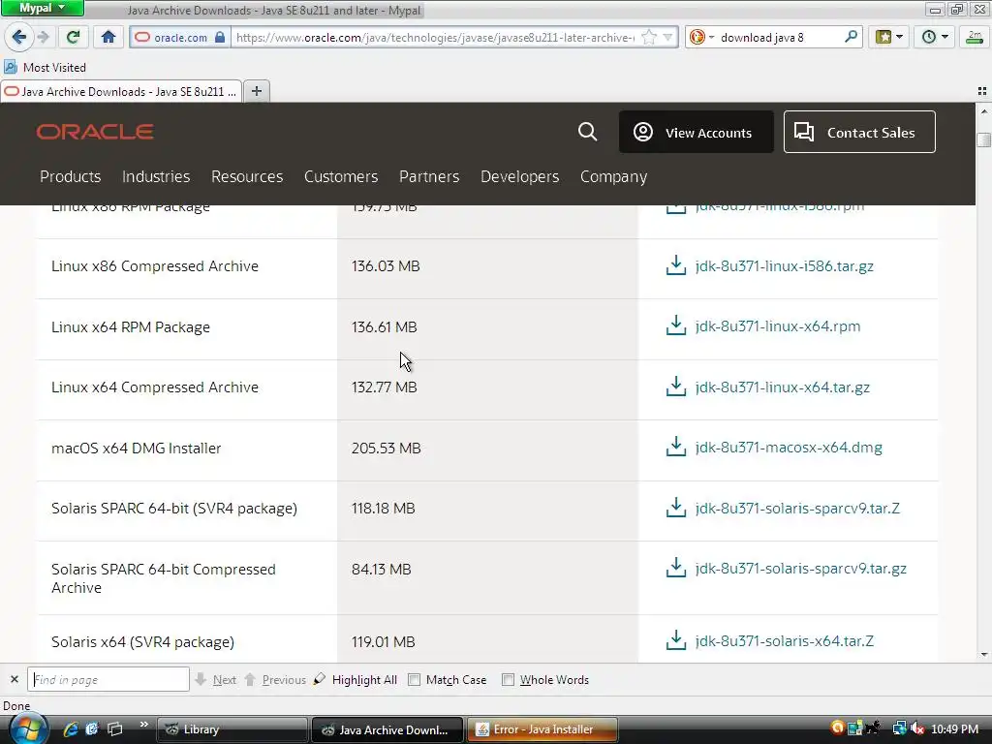
Task: Open a new tab with the plus button
Action: [256, 91]
